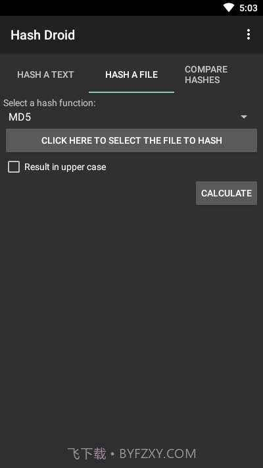This screenshot has height=468, width=263.
Task: Open the Compare Hashes tab
Action: [x=206, y=74]
